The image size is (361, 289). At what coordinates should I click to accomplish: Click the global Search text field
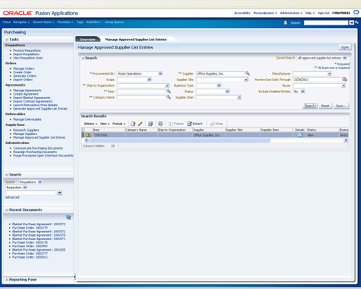tap(326, 23)
